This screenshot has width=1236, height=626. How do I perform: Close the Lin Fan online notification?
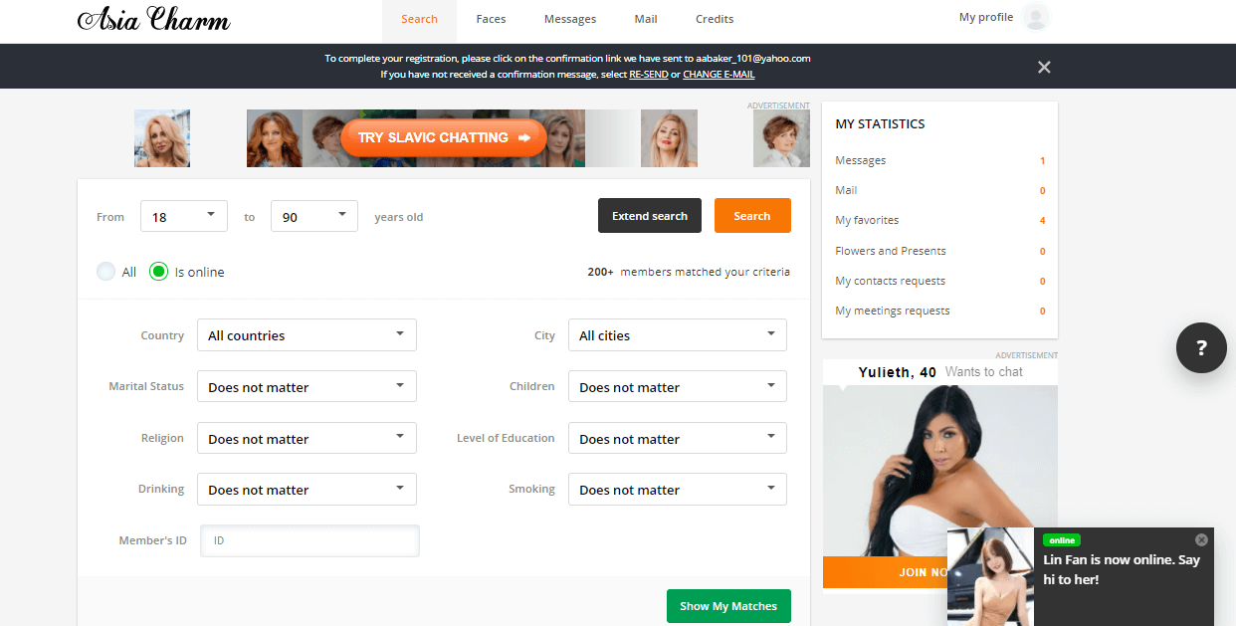1201,539
